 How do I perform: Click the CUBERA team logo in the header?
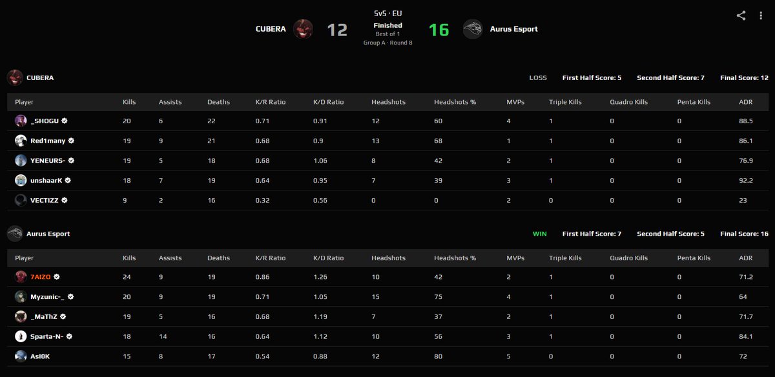tap(304, 29)
